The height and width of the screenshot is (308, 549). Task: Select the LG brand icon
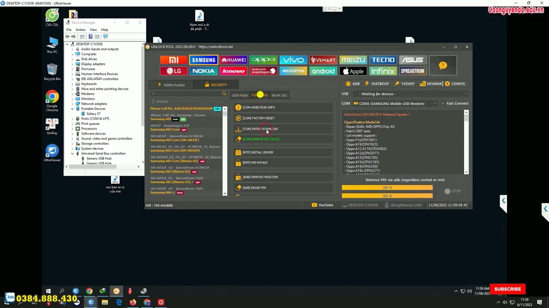[x=173, y=71]
